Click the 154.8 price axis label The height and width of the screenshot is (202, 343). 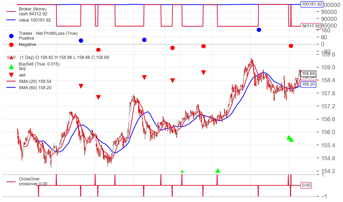tap(328, 158)
